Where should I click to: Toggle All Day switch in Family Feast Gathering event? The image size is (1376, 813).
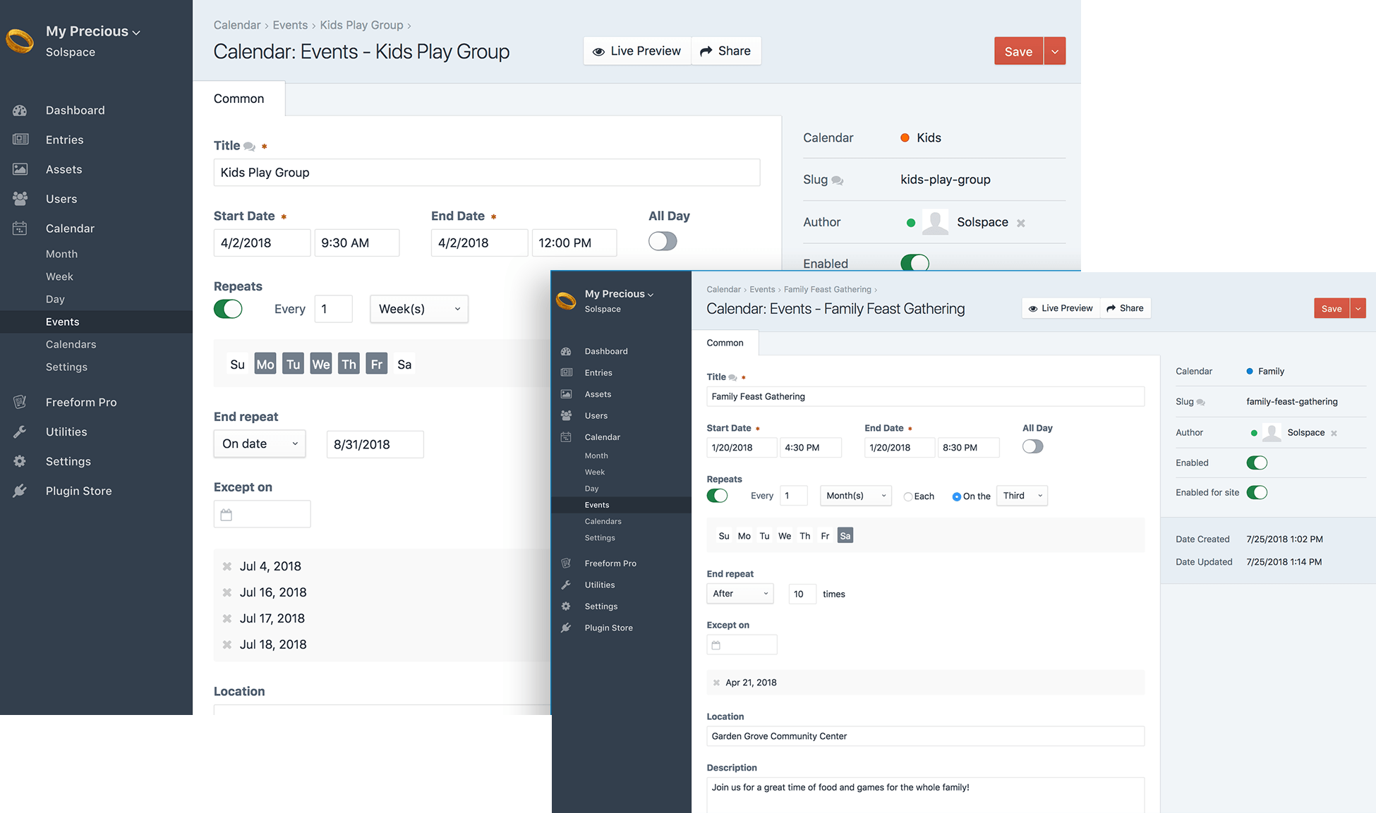[1032, 446]
